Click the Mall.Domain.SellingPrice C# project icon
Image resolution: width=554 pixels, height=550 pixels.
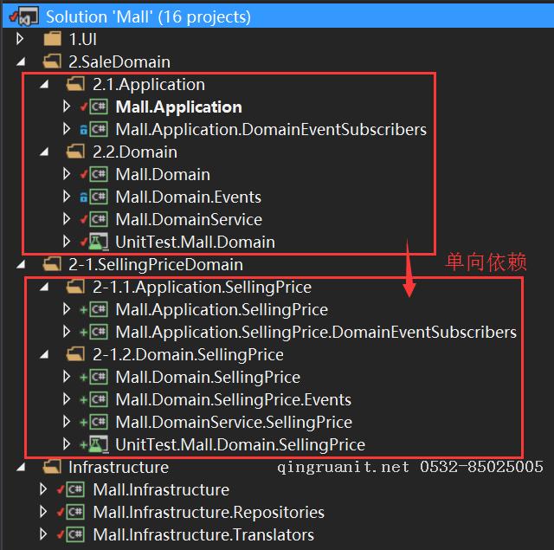[99, 377]
